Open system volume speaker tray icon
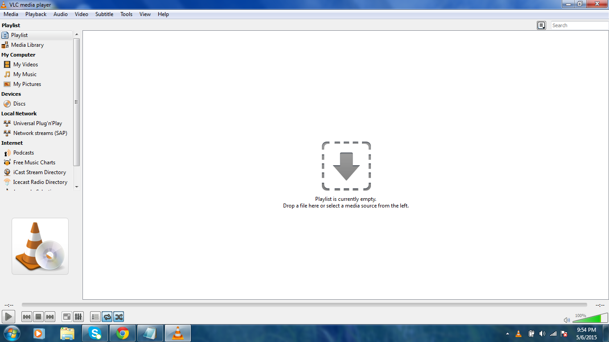 click(542, 334)
